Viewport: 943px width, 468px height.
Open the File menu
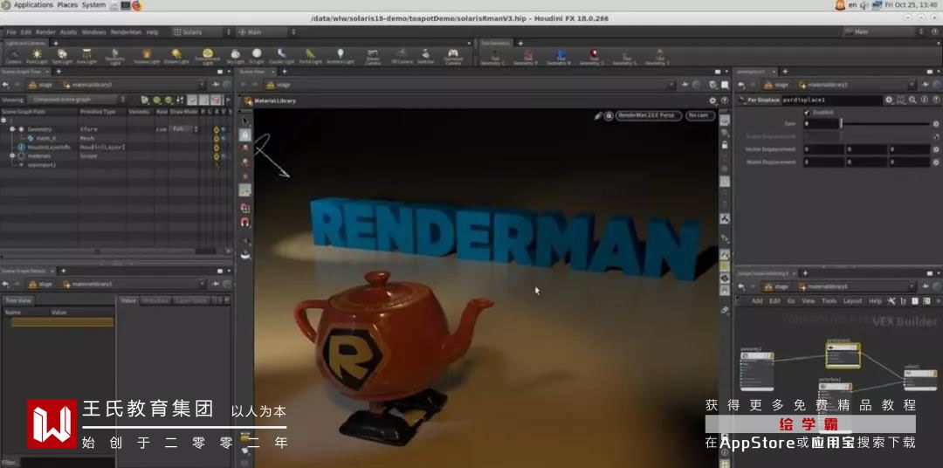10,32
